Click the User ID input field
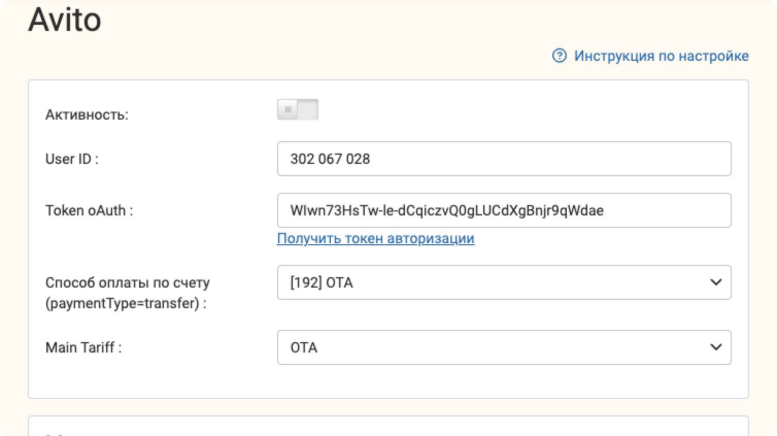Image resolution: width=777 pixels, height=436 pixels. [x=504, y=159]
